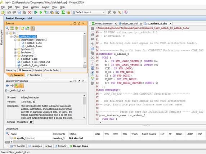Click the search magnifier in Sources panel
206x154 pixels.
[x=7, y=28]
